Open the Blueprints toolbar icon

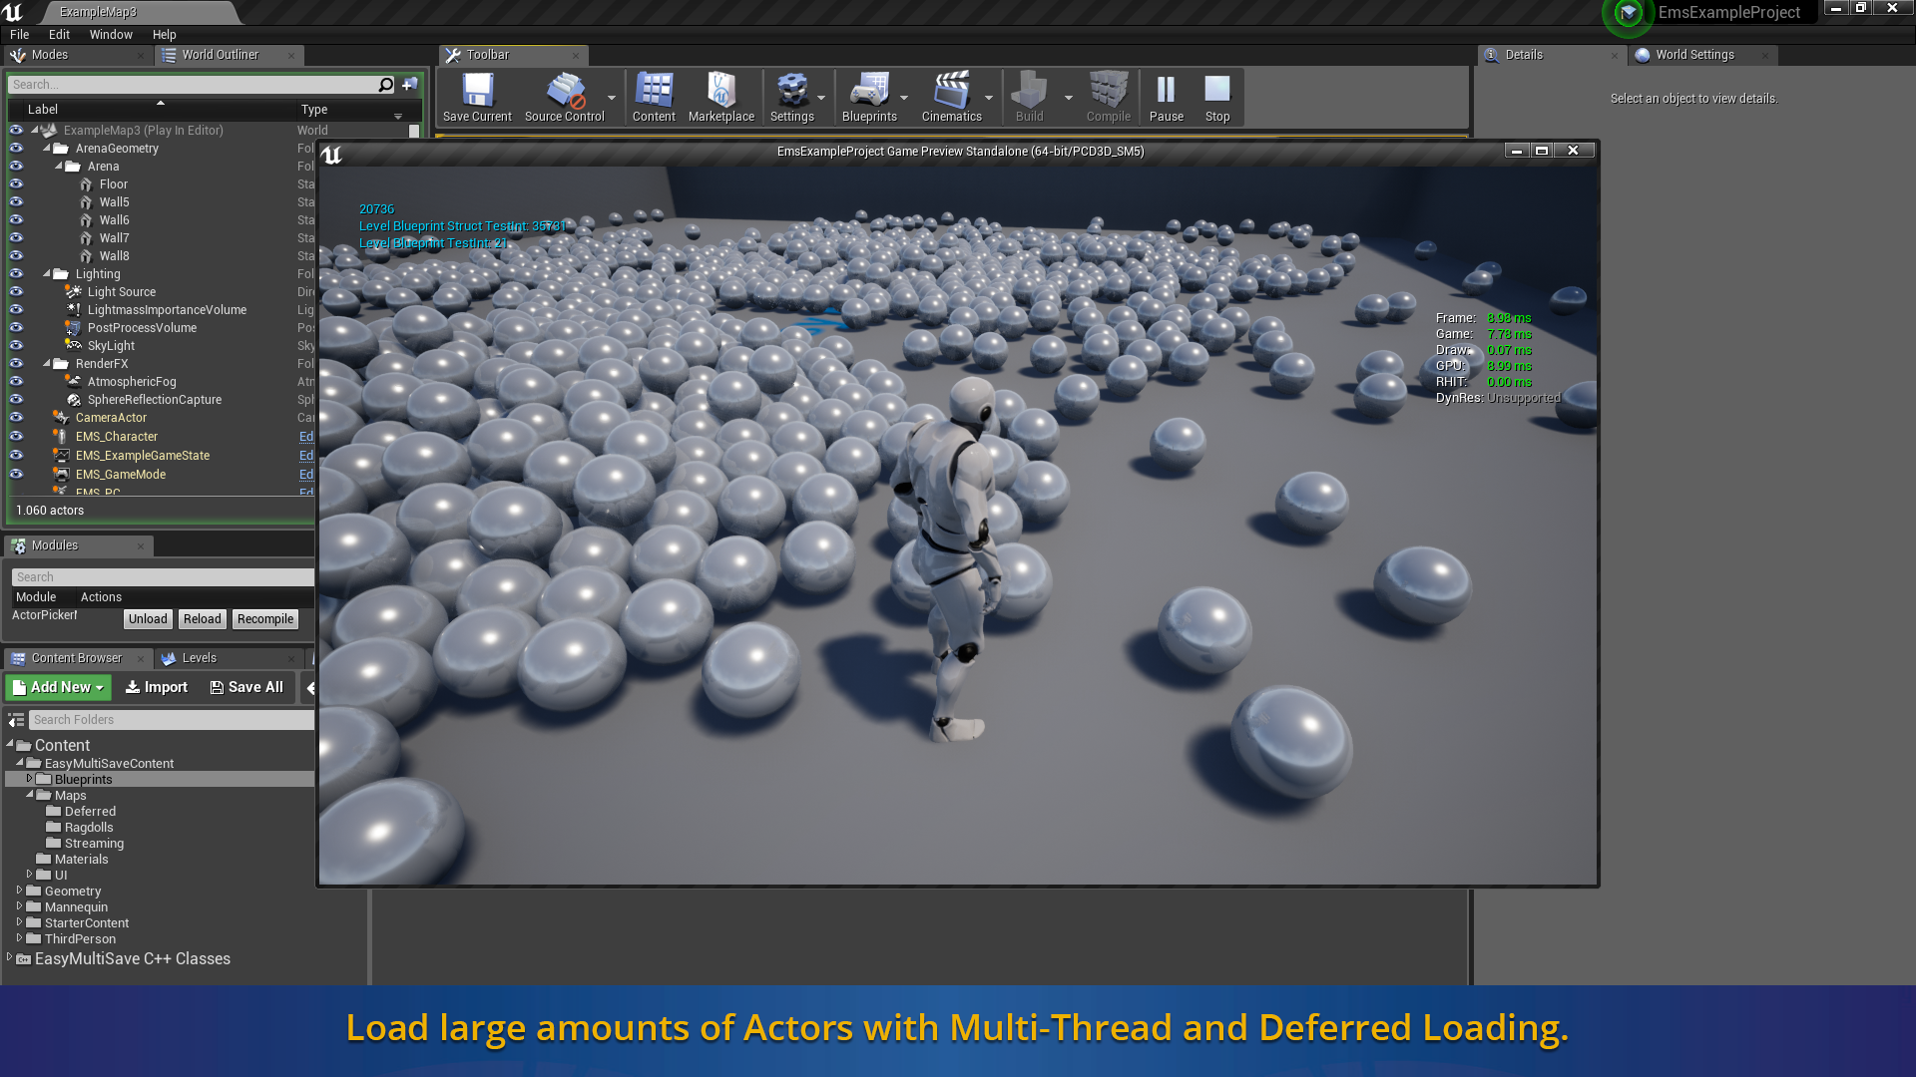click(x=869, y=97)
